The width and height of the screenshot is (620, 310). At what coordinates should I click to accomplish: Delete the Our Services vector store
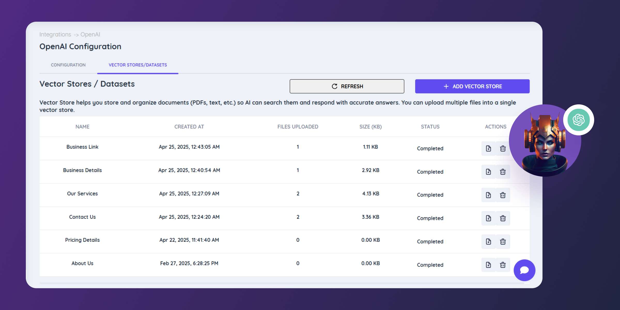pos(503,195)
